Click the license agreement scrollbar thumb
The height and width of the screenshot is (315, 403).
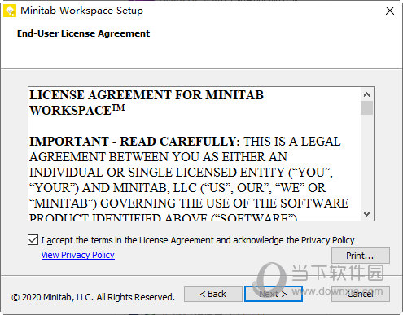(x=366, y=108)
